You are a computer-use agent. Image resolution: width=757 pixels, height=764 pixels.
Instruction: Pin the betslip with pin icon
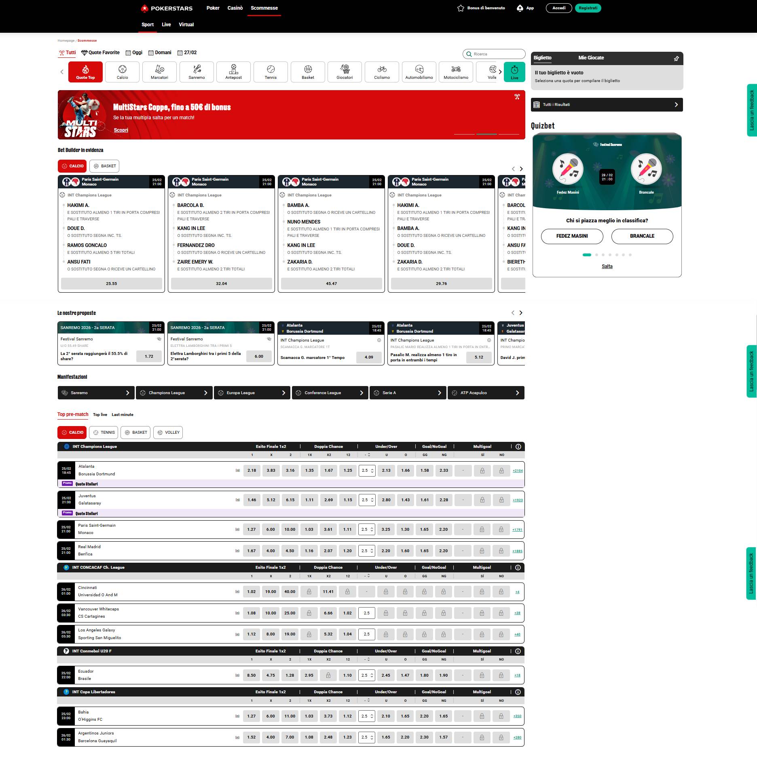click(676, 59)
